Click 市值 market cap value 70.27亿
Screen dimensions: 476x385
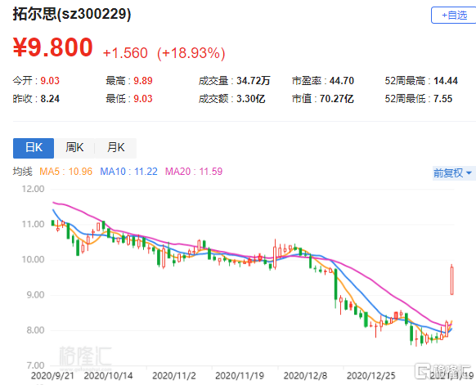pos(337,99)
